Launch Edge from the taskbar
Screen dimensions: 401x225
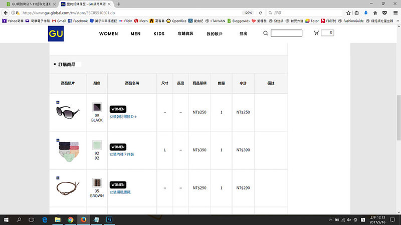click(45, 219)
